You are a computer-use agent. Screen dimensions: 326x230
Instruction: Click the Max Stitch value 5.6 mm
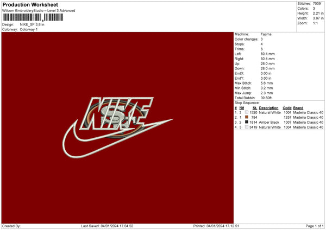click(x=267, y=83)
